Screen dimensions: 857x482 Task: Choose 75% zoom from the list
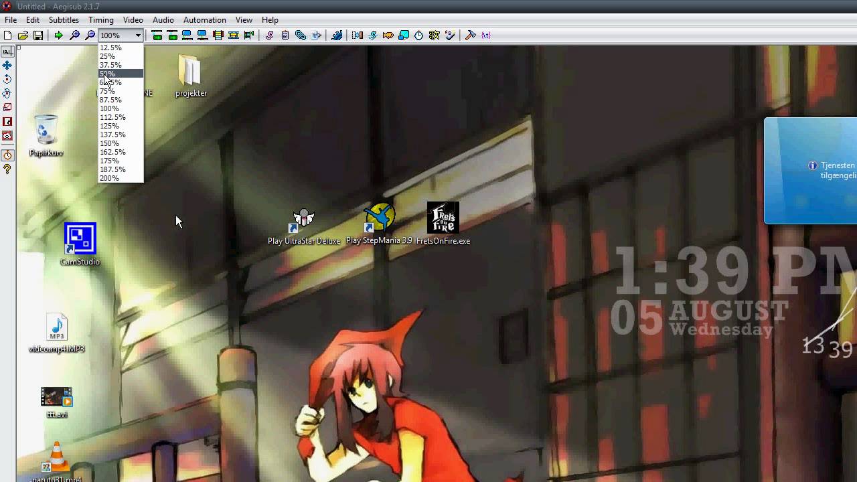tap(121, 91)
